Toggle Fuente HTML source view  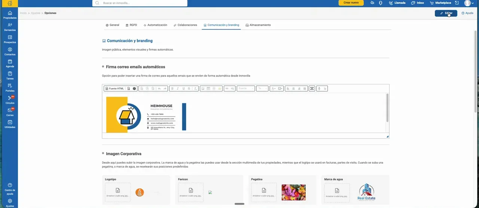click(x=115, y=89)
